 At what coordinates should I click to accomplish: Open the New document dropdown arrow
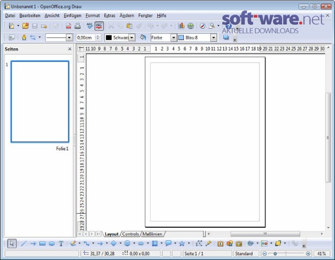(18, 26)
